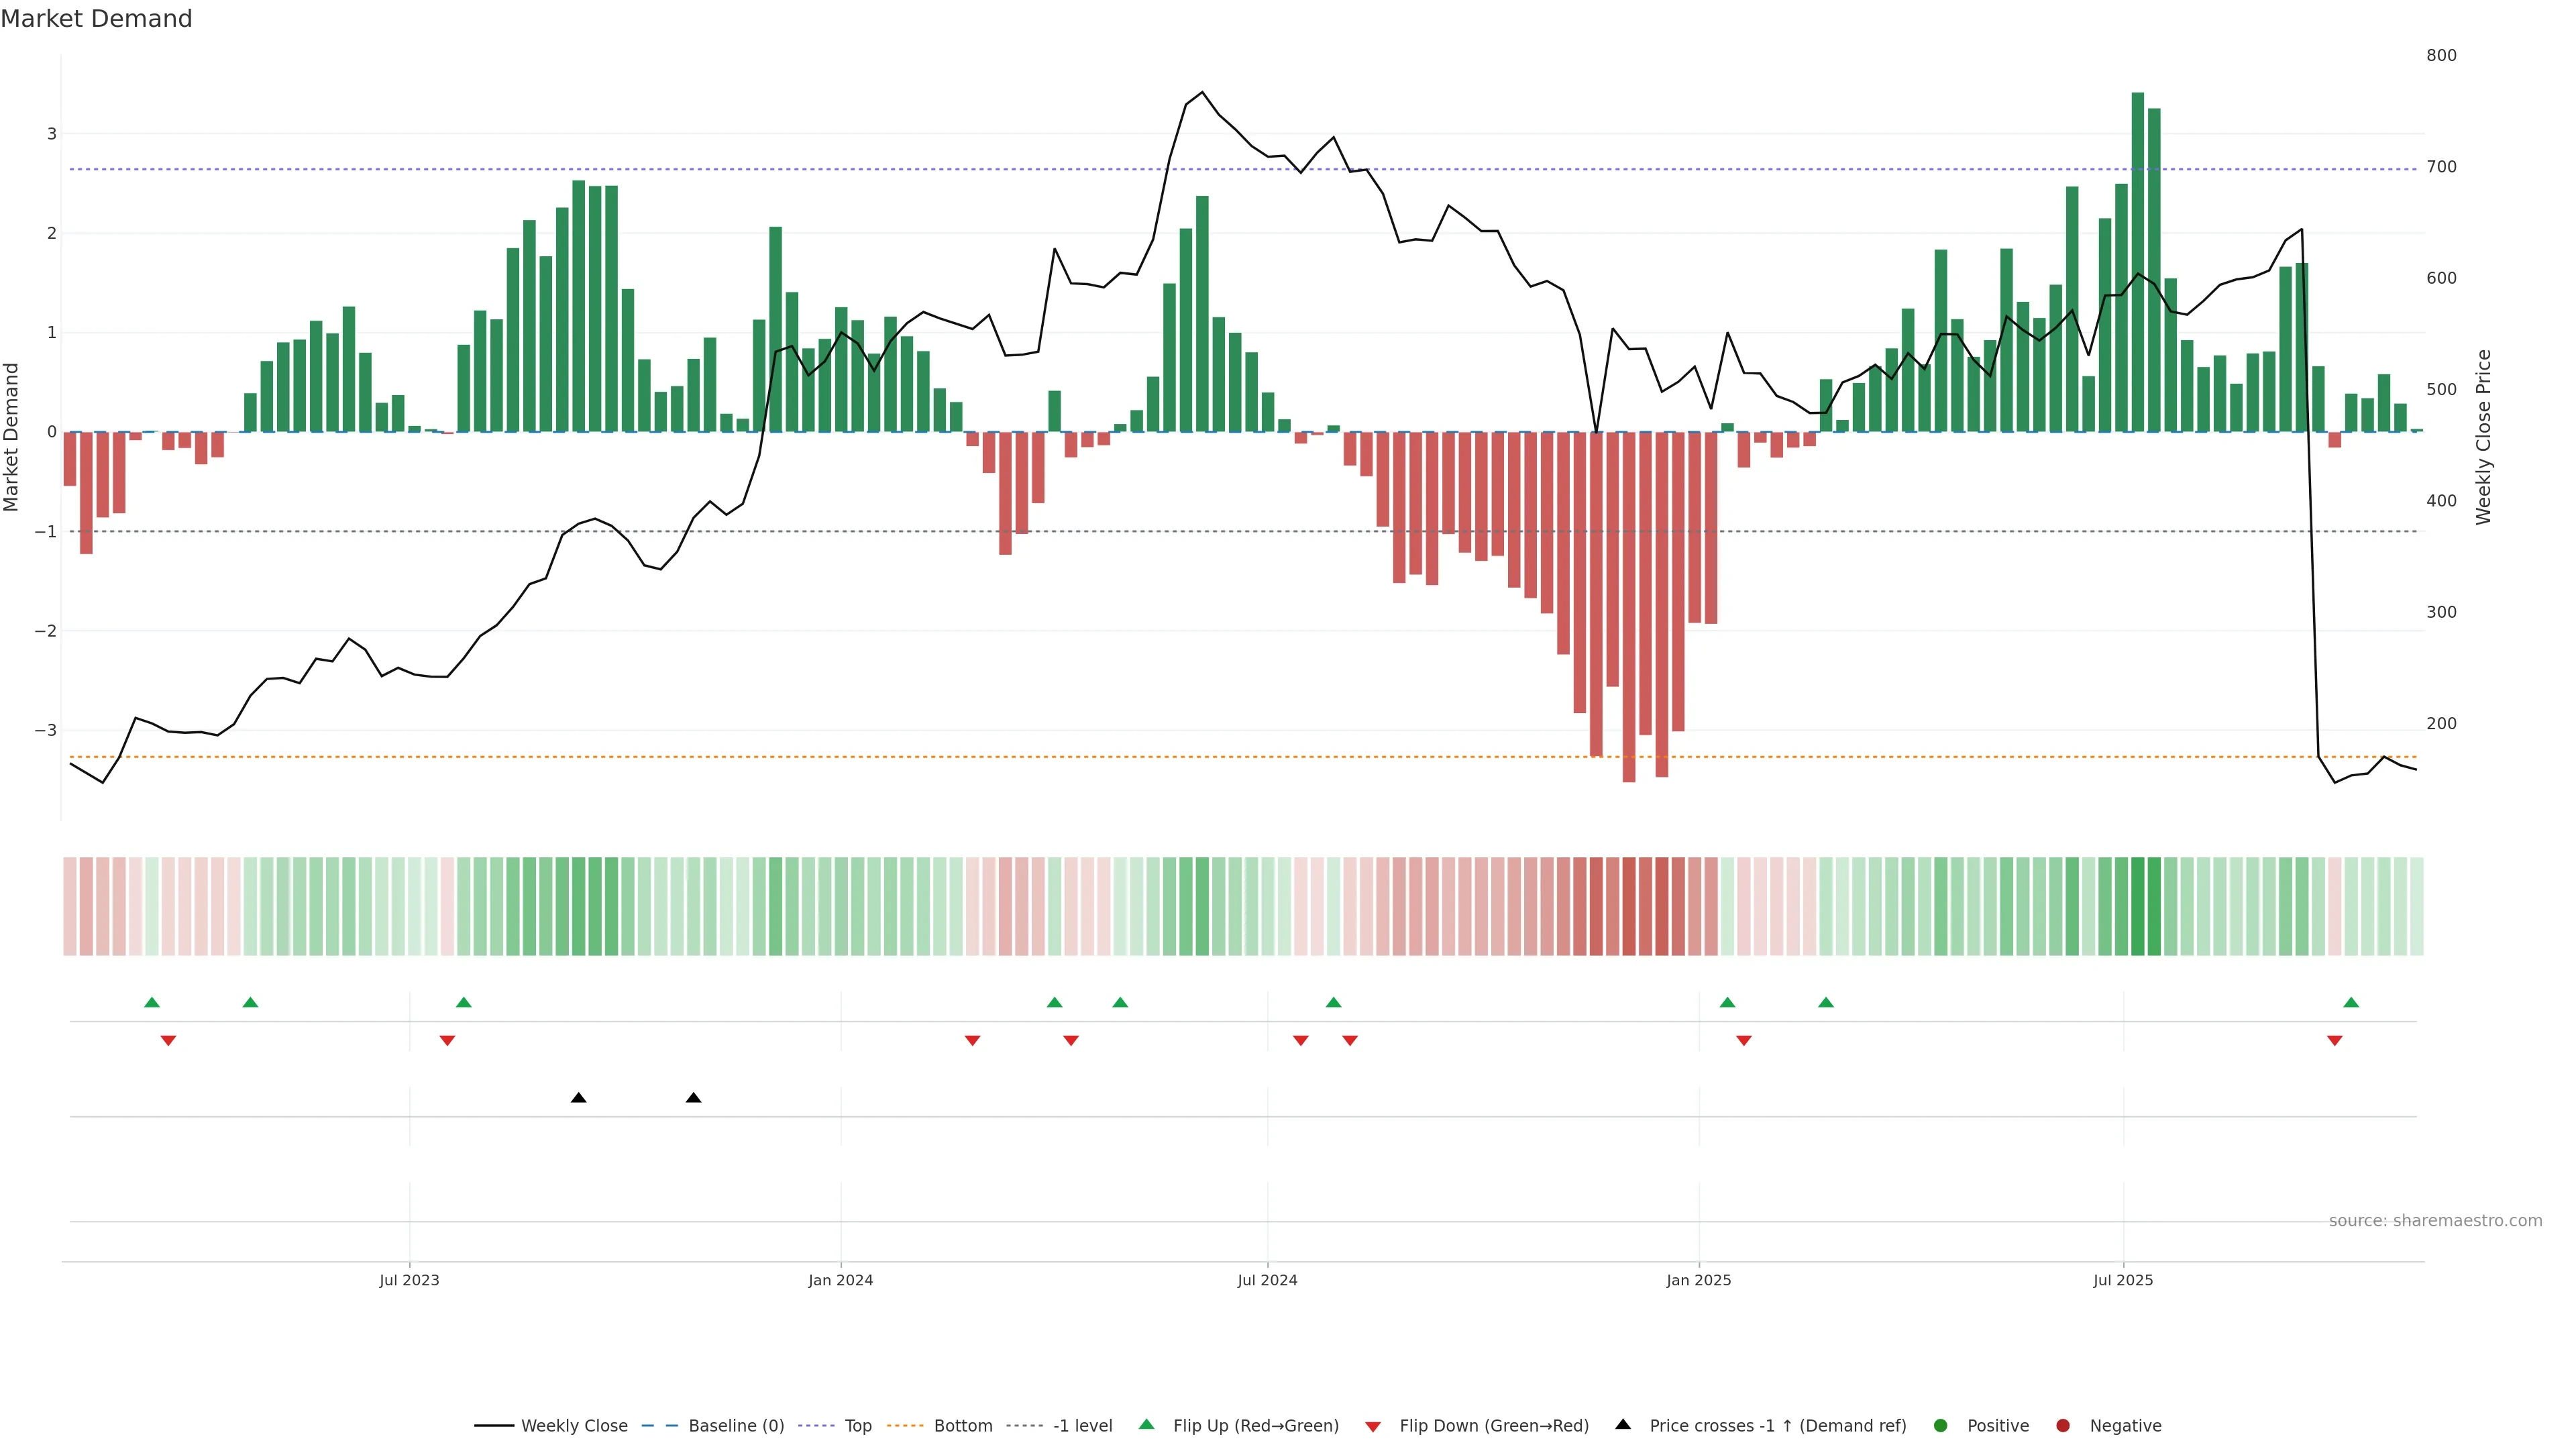This screenshot has height=1449, width=2576.
Task: Click the Flip Up green triangle legend icon
Action: 1146,1425
